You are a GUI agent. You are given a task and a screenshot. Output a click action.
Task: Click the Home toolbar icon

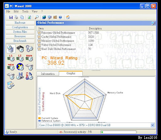click(x=68, y=17)
